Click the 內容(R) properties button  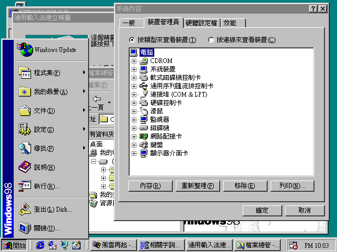tap(151, 186)
